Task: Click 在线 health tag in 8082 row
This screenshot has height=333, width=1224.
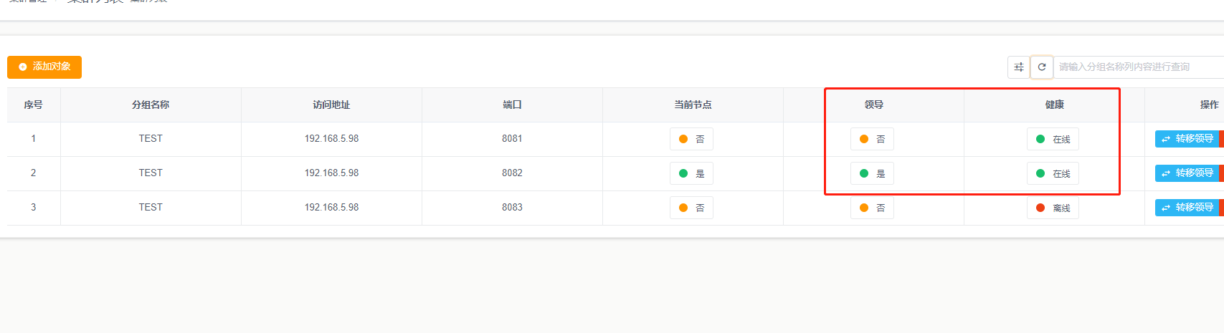Action: [x=1053, y=173]
